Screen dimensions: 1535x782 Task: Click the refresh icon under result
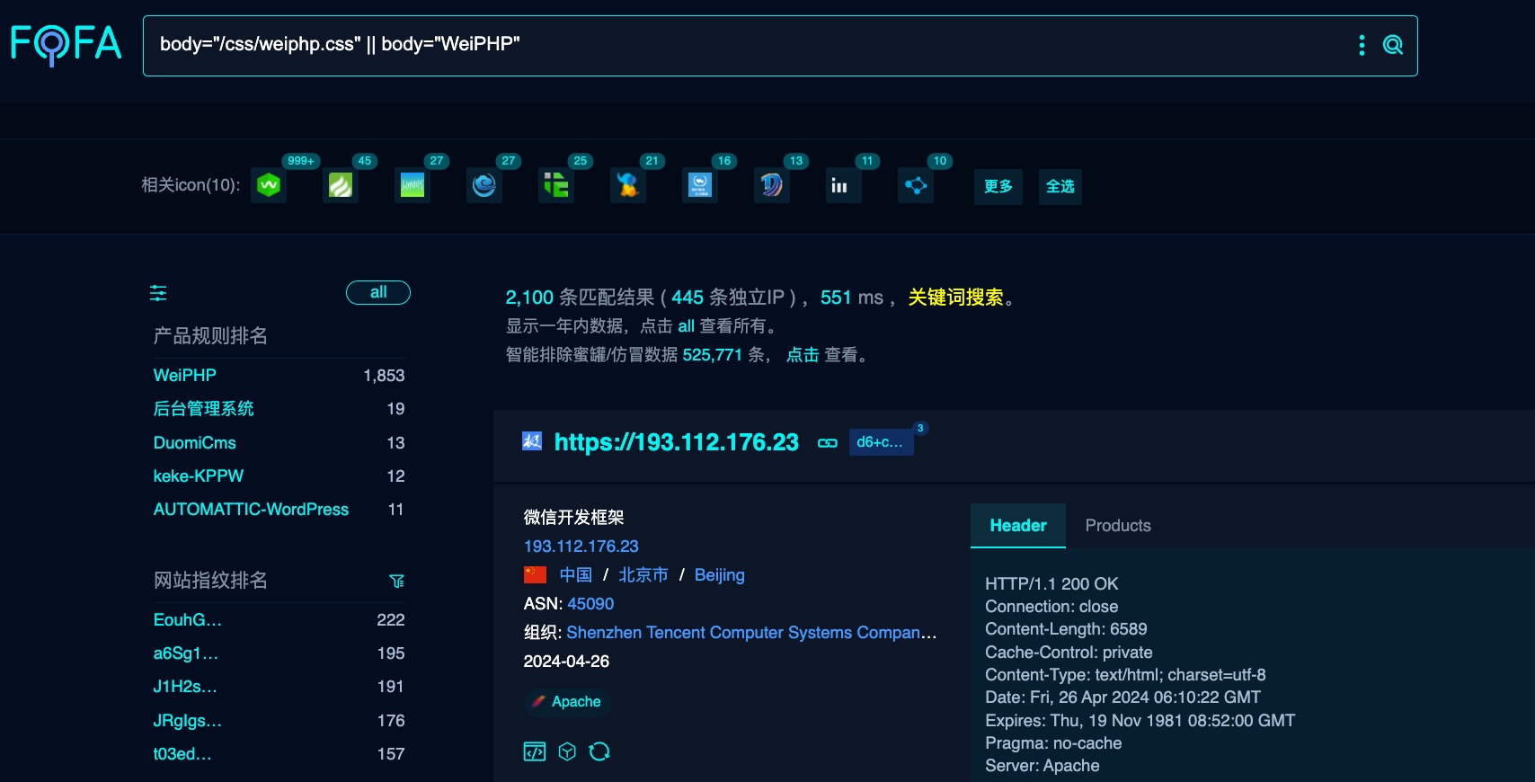click(599, 751)
